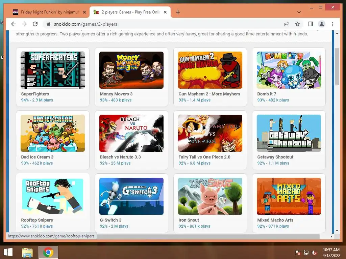Click the Bleach vs Naruto 3.3 title
346x259 pixels.
120,157
